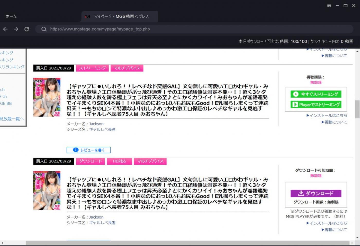Click the search magnifier icon in address bar
This screenshot has width=360, height=246.
coord(44,29)
